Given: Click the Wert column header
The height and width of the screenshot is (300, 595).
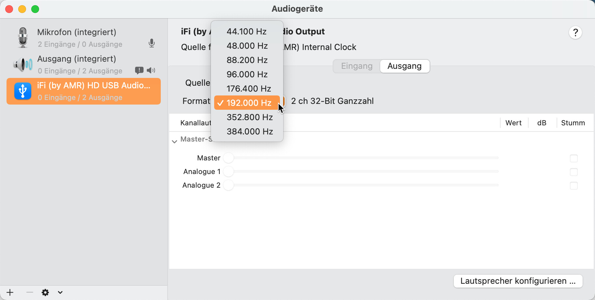Looking at the screenshot, I should (514, 123).
